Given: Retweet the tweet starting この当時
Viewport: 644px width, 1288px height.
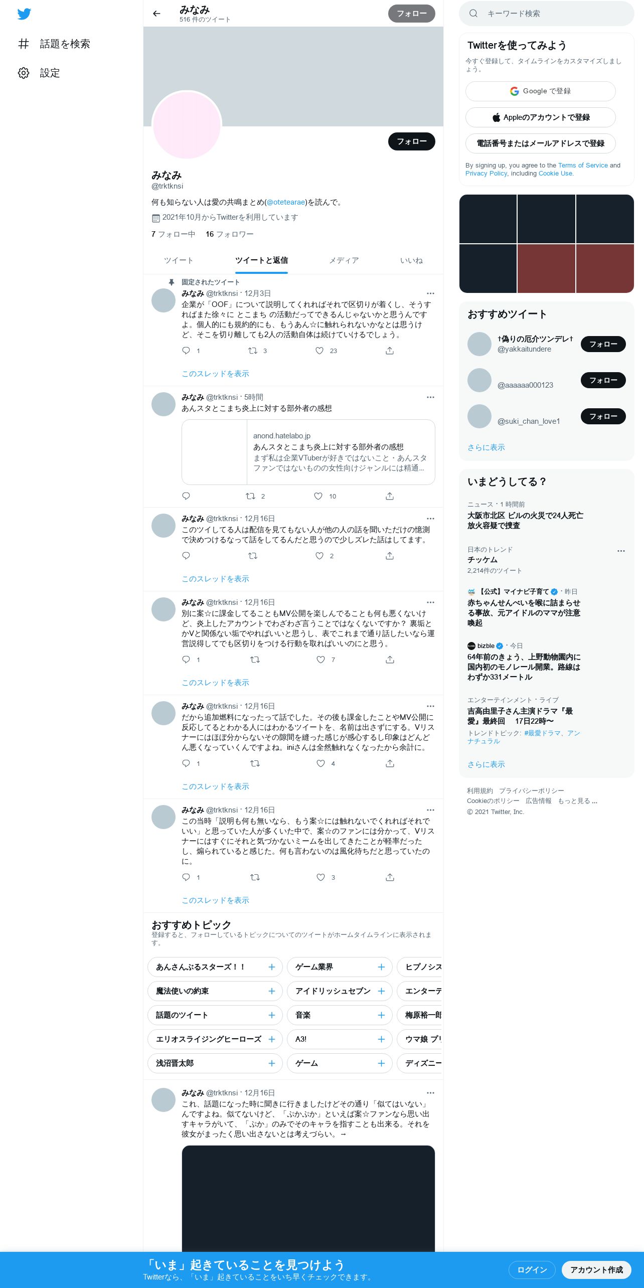Looking at the screenshot, I should 255,877.
